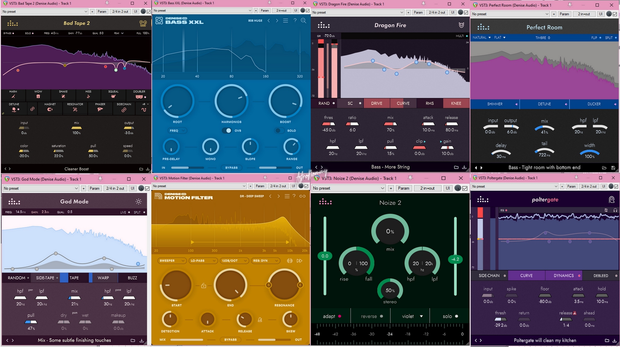Toggle the Solo switch in Bass XXL
620x347 pixels.
[x=280, y=131]
